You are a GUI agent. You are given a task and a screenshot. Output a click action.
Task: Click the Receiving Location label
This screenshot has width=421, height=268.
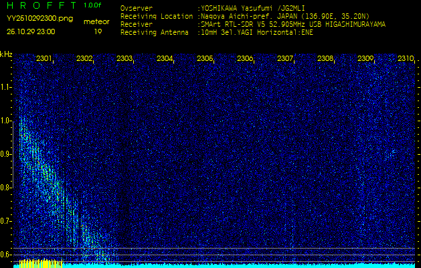pyautogui.click(x=157, y=16)
